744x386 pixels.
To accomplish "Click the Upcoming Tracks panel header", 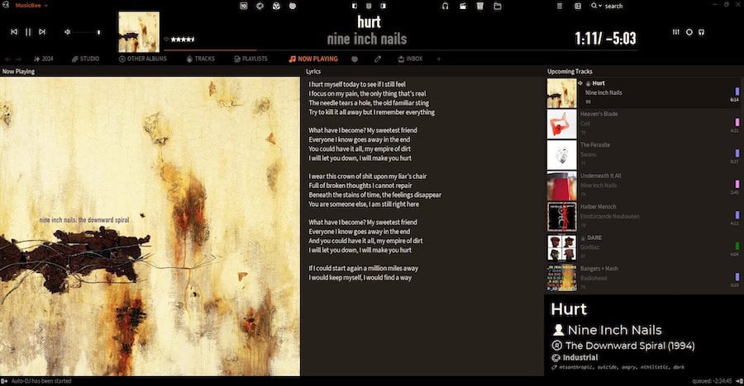I will (x=570, y=71).
